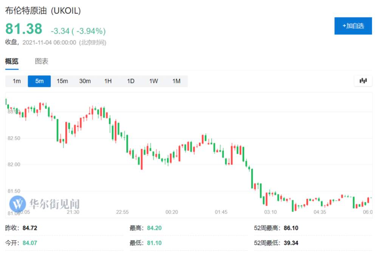
Task: Click the 52周最低 value 39.34
Action: tap(291, 243)
